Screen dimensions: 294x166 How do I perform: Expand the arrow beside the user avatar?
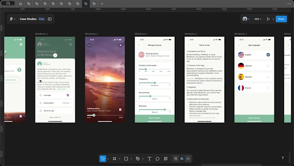[249, 19]
